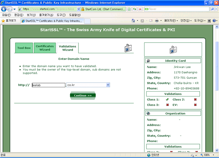Click the 인터넷 security zone globe icon

click(x=149, y=155)
